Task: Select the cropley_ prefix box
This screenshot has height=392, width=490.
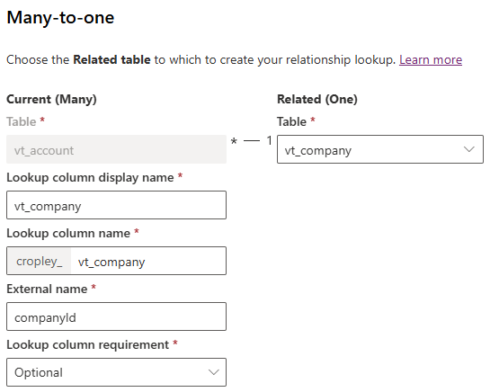Action: click(x=40, y=261)
